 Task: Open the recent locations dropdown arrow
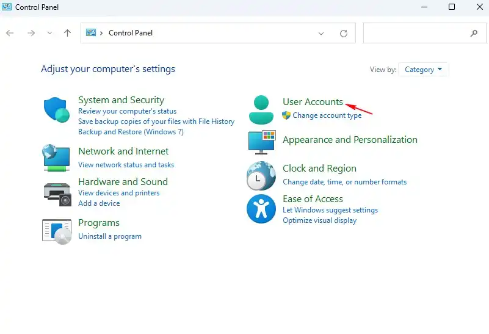coord(49,33)
